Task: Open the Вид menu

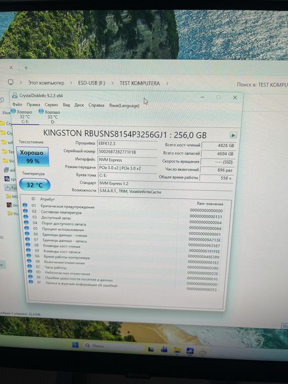Action: click(x=66, y=105)
